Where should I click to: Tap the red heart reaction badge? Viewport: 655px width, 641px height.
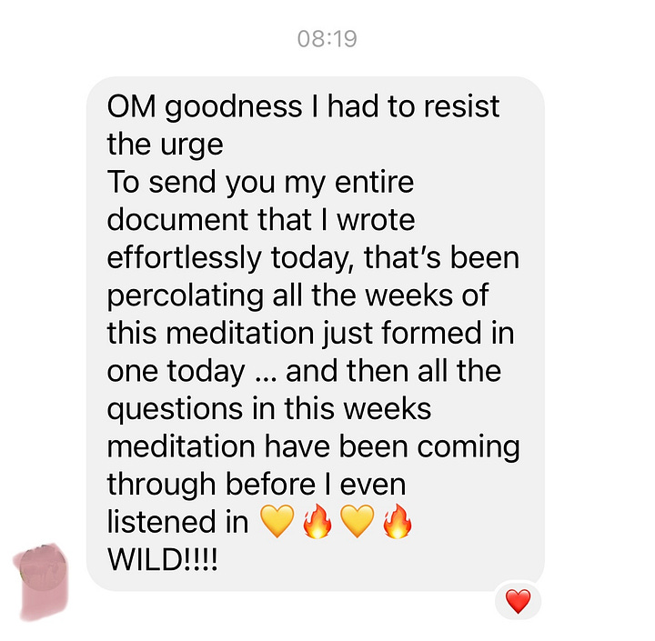(x=518, y=601)
